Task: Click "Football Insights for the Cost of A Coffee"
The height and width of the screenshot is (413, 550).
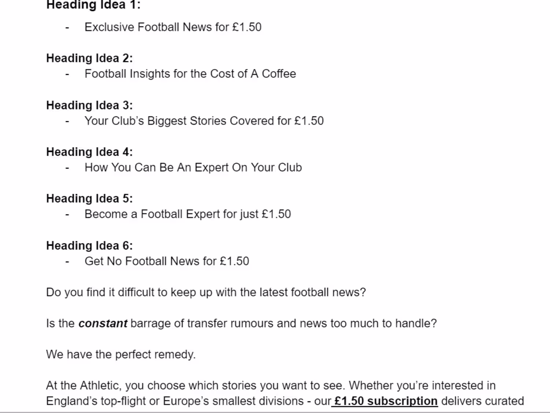Action: 190,74
